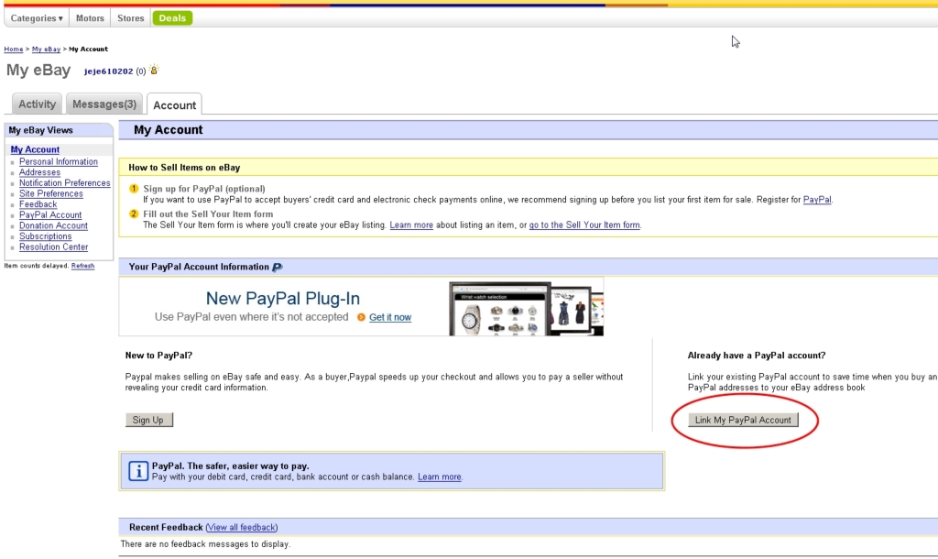This screenshot has width=938, height=559.
Task: Switch to the Activity tab
Action: (x=37, y=104)
